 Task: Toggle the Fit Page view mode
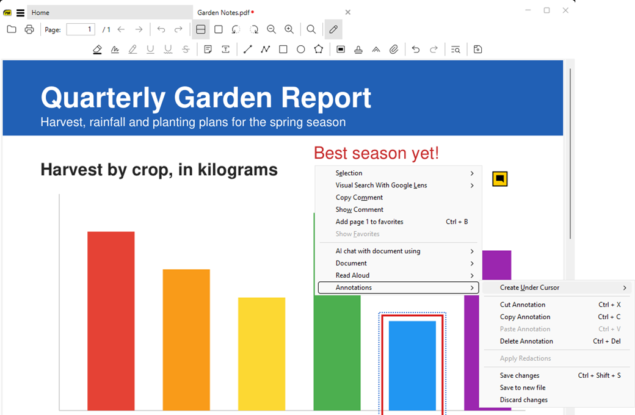[219, 29]
